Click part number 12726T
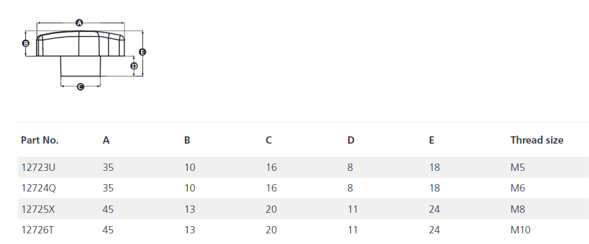This screenshot has height=244, width=589. 37,230
